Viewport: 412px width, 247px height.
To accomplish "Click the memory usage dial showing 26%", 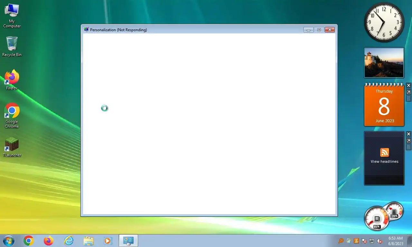I will (x=394, y=211).
